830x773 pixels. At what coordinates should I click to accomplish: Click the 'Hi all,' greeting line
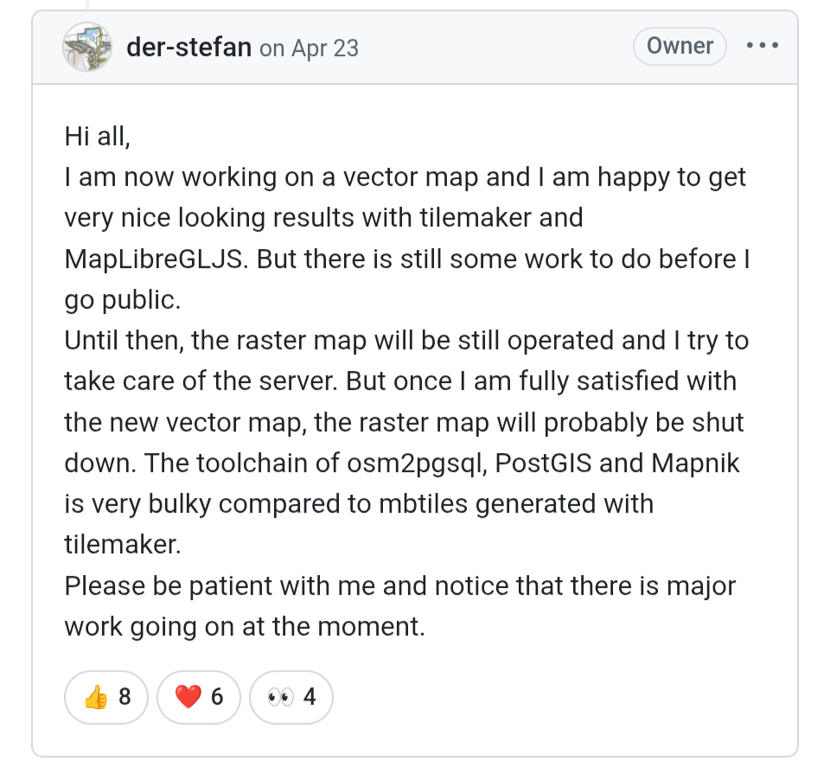click(x=98, y=136)
